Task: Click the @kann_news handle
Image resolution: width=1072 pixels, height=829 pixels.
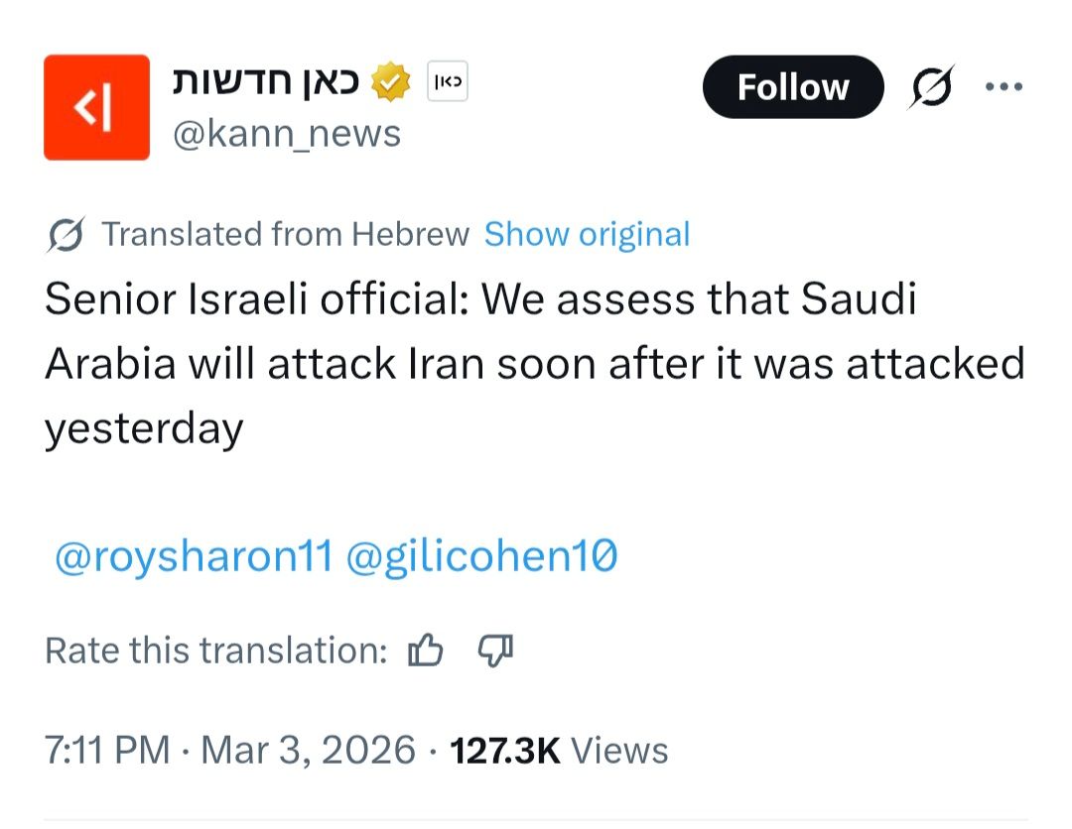Action: click(287, 133)
